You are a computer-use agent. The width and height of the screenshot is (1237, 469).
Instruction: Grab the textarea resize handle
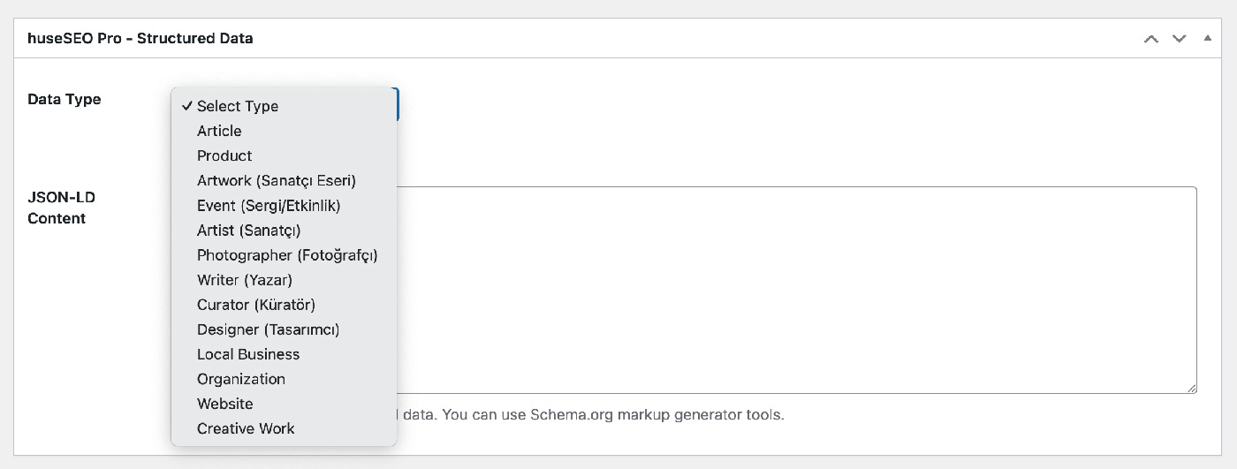point(1192,388)
